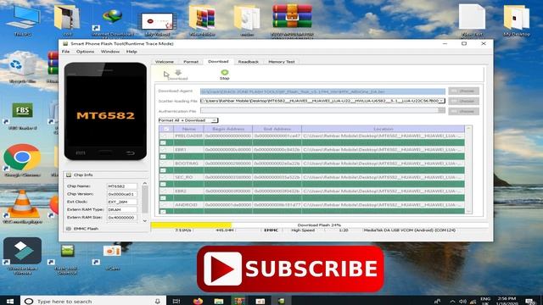Switch to the Readback tab
This screenshot has height=305, width=543.
coord(249,62)
